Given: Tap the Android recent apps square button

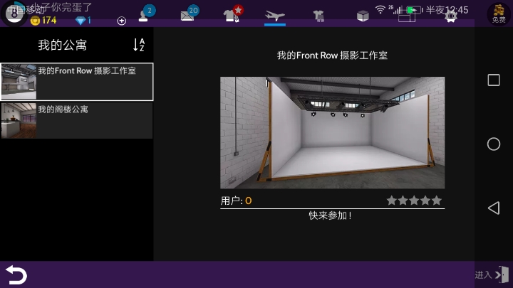Looking at the screenshot, I should point(493,80).
